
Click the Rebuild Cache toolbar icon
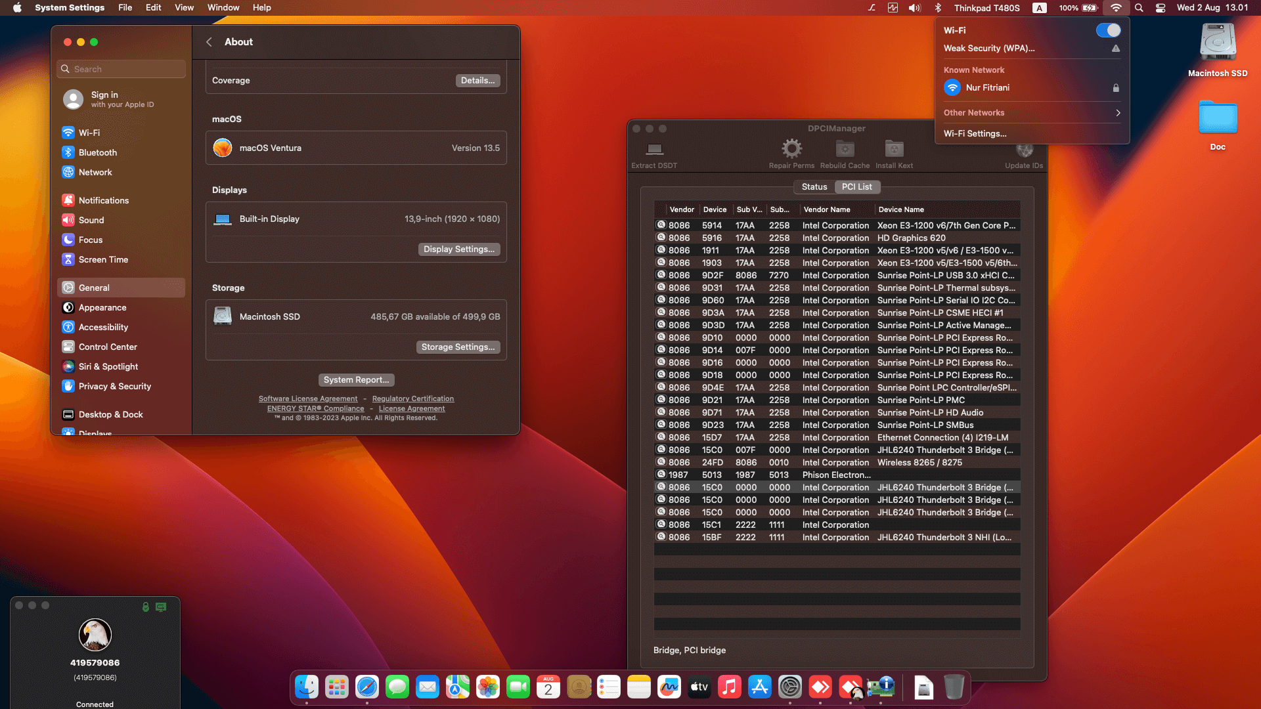pyautogui.click(x=845, y=149)
